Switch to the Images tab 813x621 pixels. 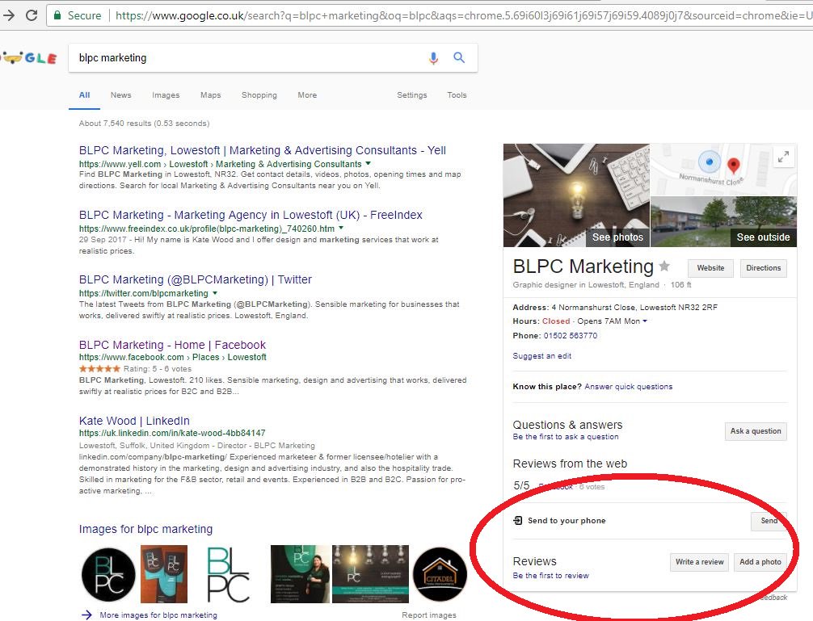[x=166, y=95]
